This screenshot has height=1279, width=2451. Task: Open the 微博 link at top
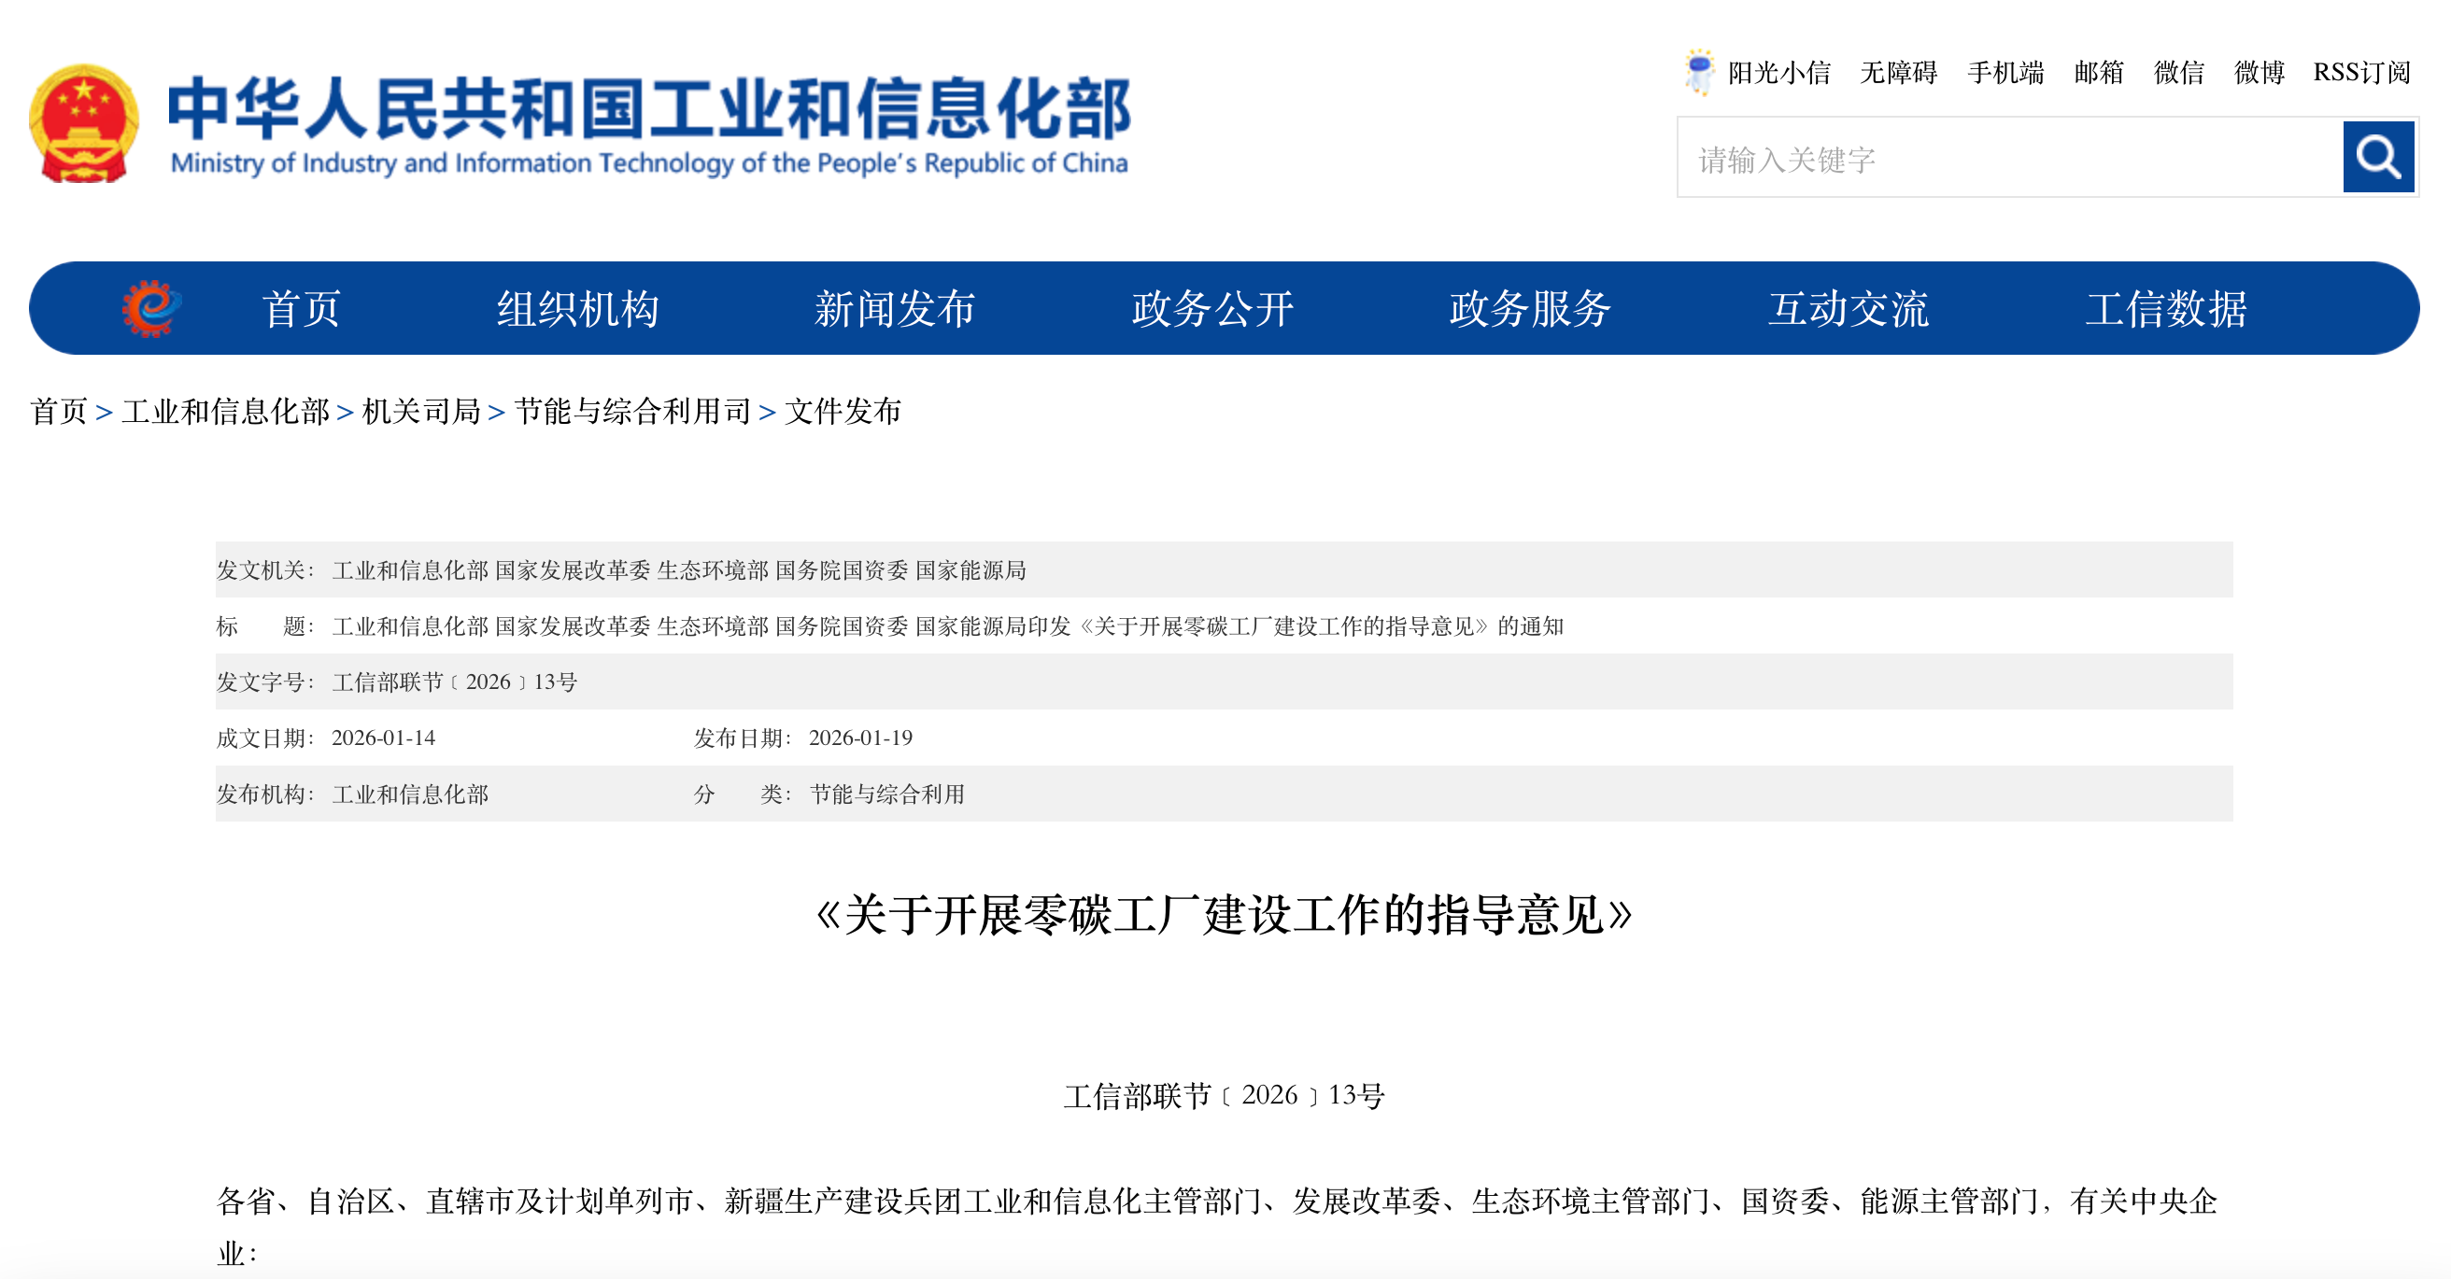coord(2259,73)
